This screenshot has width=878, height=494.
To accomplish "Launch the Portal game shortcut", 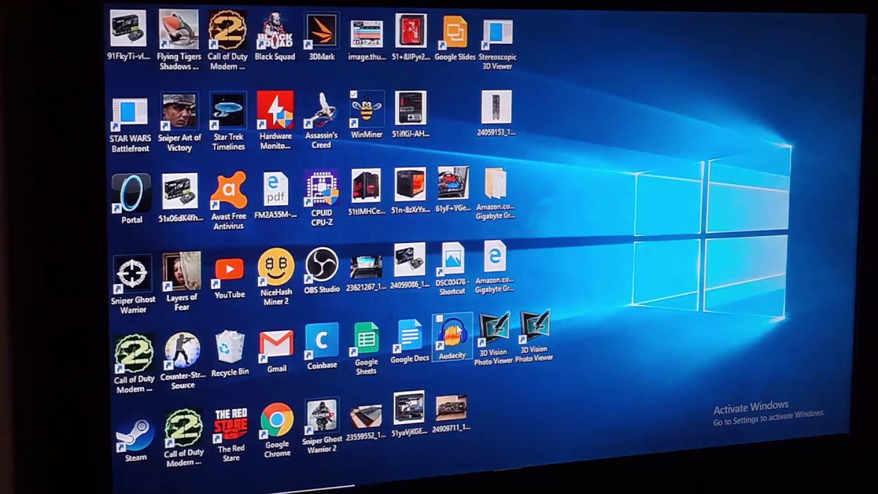I will (x=131, y=199).
